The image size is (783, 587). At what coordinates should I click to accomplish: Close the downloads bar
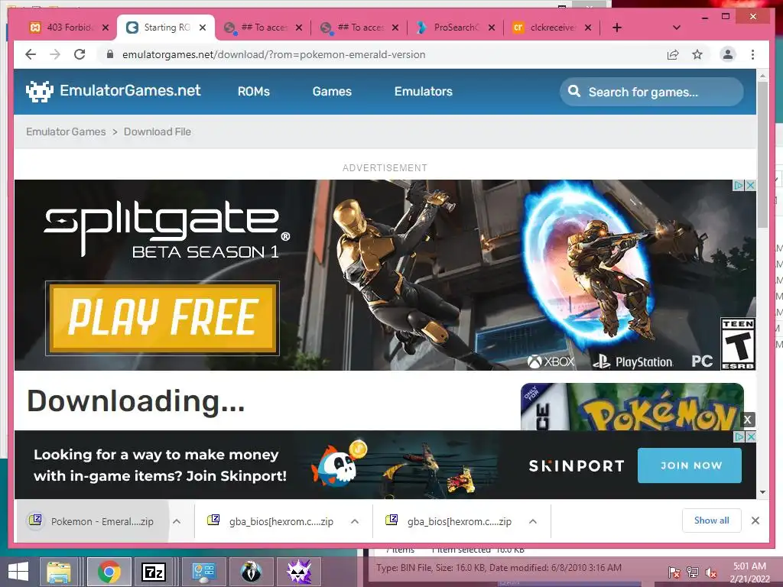(x=755, y=521)
